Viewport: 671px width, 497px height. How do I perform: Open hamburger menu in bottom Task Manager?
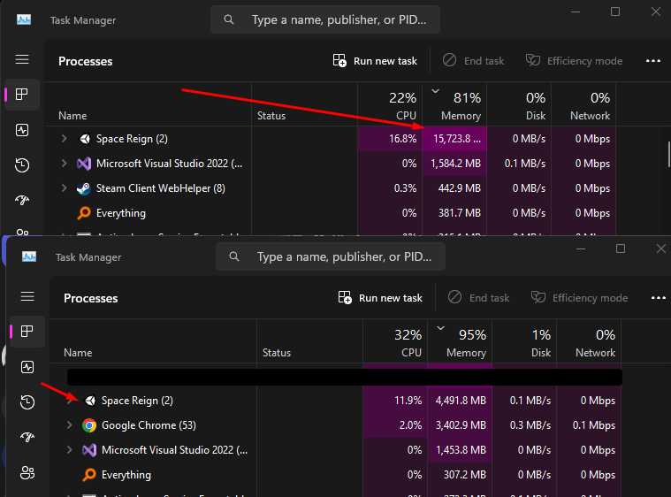point(27,296)
